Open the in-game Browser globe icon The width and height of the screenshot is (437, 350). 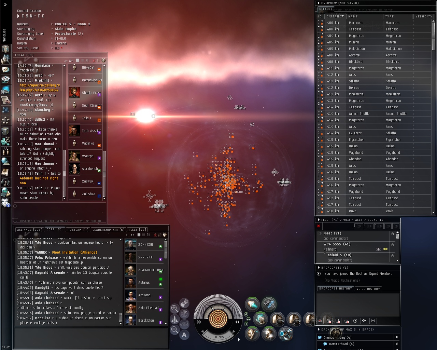click(x=5, y=161)
